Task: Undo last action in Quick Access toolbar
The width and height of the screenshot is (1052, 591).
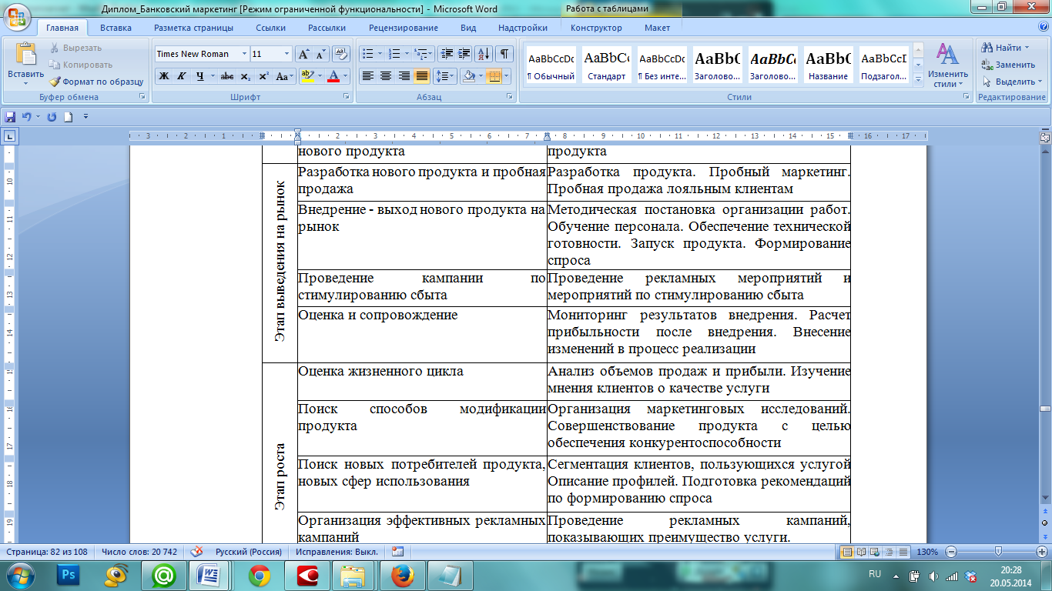Action: [x=26, y=117]
